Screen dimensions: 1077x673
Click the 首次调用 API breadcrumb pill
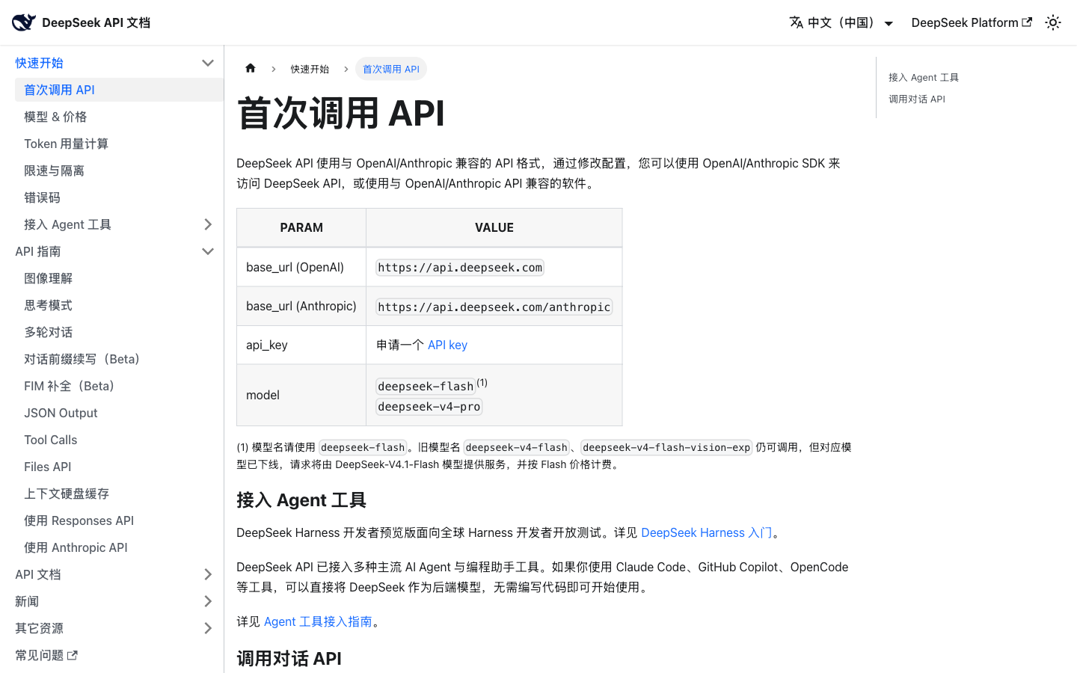[x=391, y=69]
